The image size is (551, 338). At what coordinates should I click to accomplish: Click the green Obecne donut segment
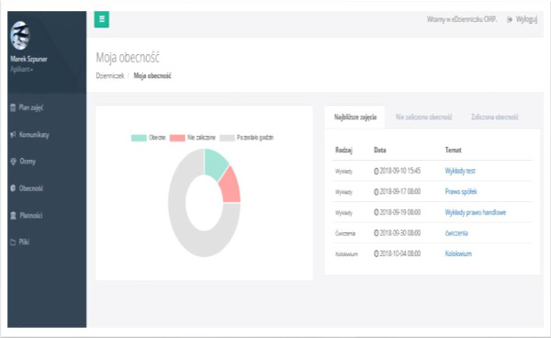tap(215, 163)
